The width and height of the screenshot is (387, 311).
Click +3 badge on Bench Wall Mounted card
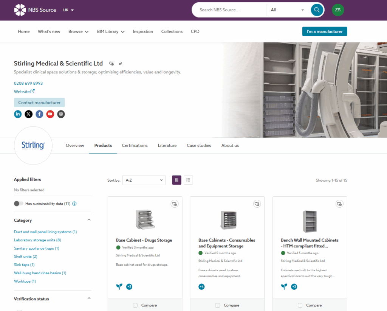coord(294,286)
